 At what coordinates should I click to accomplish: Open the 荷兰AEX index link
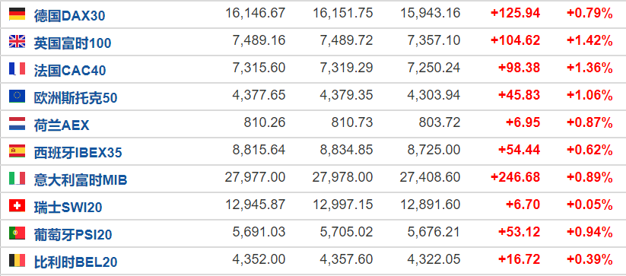(62, 125)
